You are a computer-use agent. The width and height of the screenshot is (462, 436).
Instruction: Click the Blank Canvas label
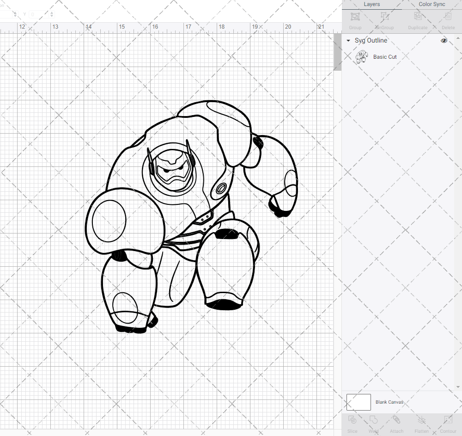(x=389, y=402)
